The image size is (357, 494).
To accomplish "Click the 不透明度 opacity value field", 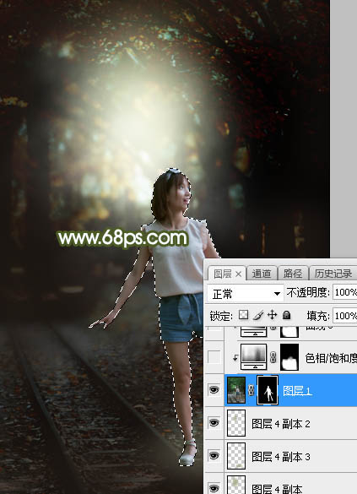I will click(344, 293).
